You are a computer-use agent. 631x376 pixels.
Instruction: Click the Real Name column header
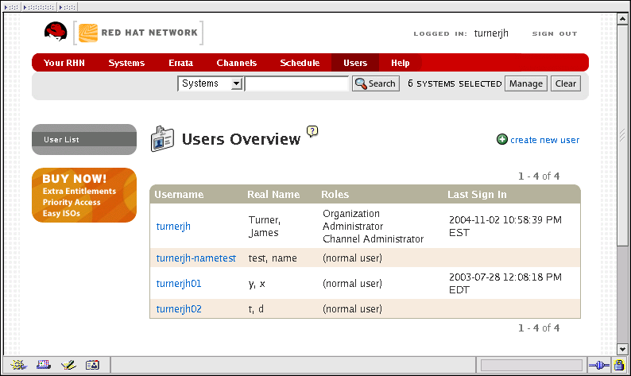[x=273, y=195]
